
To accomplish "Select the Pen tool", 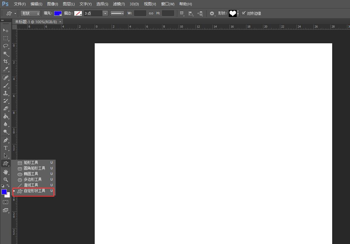I will click(5, 140).
